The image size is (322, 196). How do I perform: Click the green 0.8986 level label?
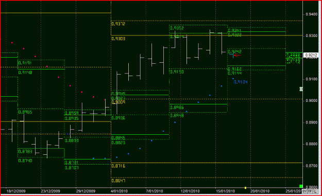click(x=177, y=108)
